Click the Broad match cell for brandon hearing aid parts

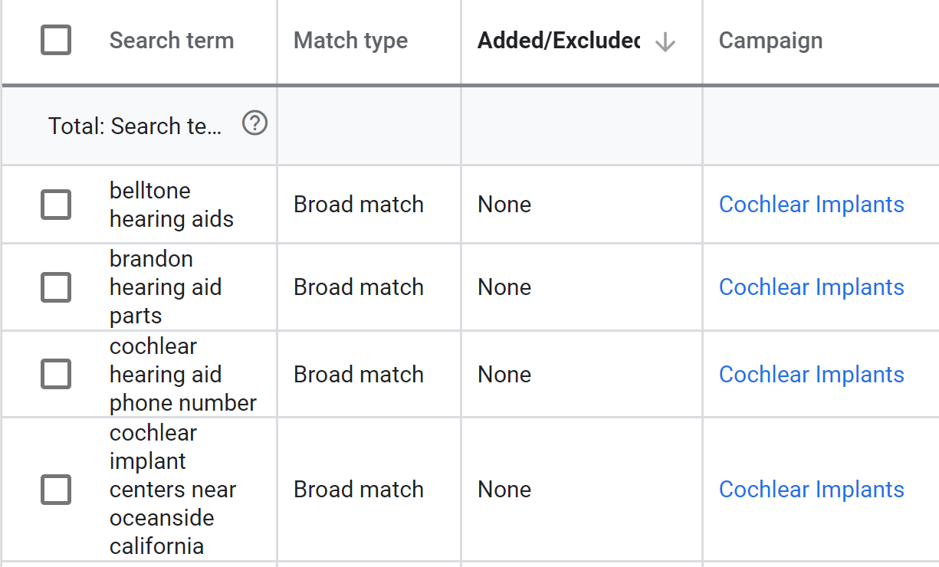(359, 287)
